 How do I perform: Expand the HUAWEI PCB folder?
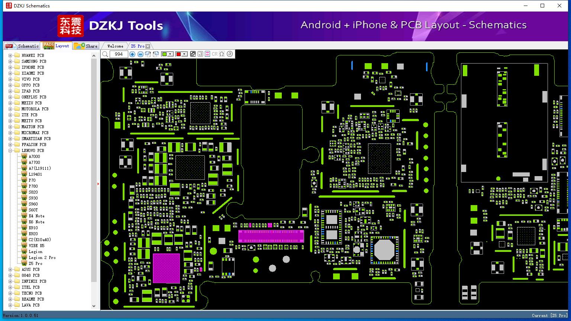coord(10,55)
